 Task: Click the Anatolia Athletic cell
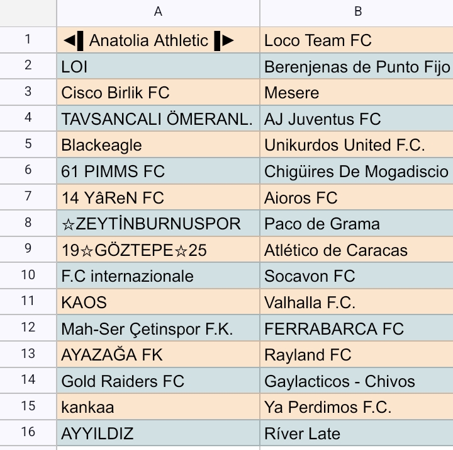tap(159, 40)
